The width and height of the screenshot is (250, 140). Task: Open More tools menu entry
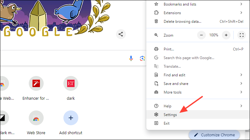(x=198, y=92)
